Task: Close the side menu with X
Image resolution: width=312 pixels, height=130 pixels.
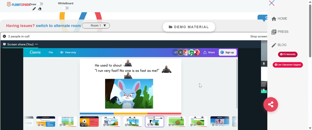Action: point(272,3)
